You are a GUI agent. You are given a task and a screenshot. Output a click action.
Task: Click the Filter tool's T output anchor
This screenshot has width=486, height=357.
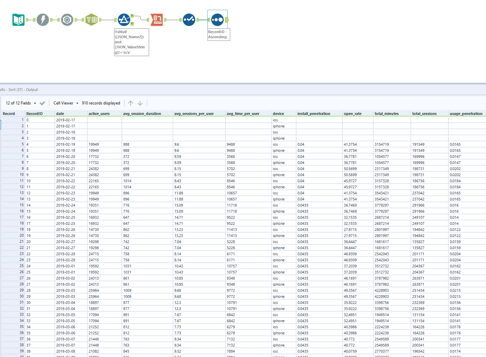pyautogui.click(x=132, y=15)
